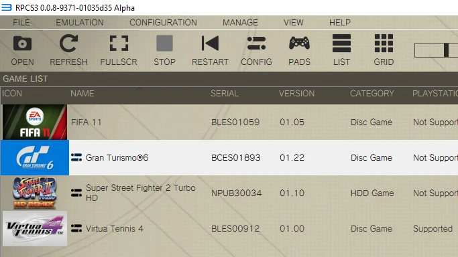Stop emulation using the STOP button
The height and width of the screenshot is (257, 458).
click(x=164, y=44)
